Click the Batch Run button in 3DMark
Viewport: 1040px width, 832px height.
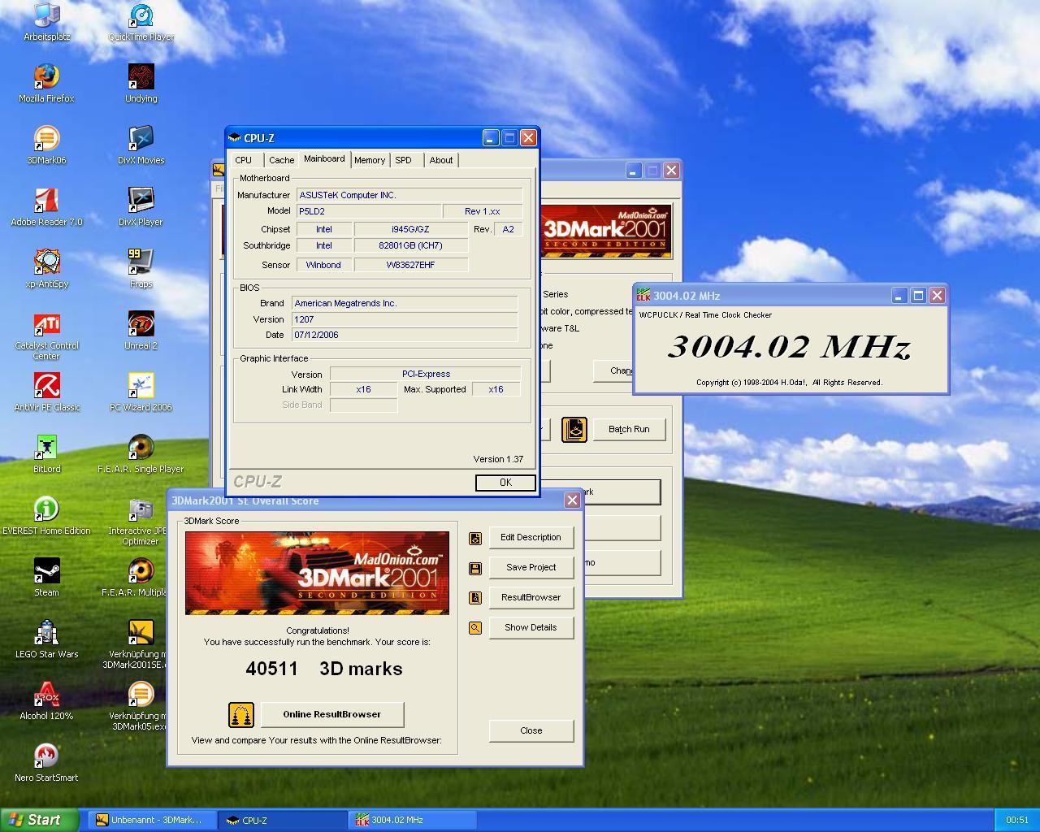pos(629,429)
